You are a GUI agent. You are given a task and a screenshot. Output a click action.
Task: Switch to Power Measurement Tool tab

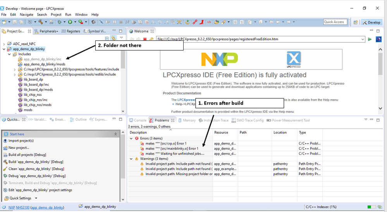[x=288, y=120]
